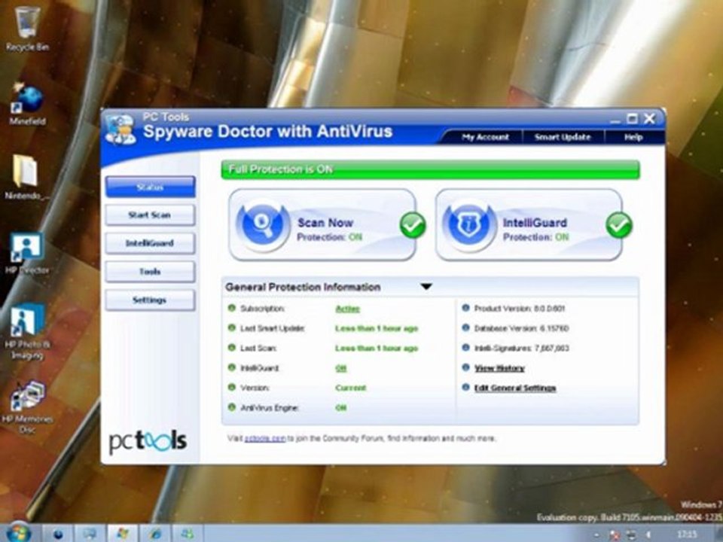Click the blue bullet beside Edit General Settings
The height and width of the screenshot is (542, 723).
[465, 387]
